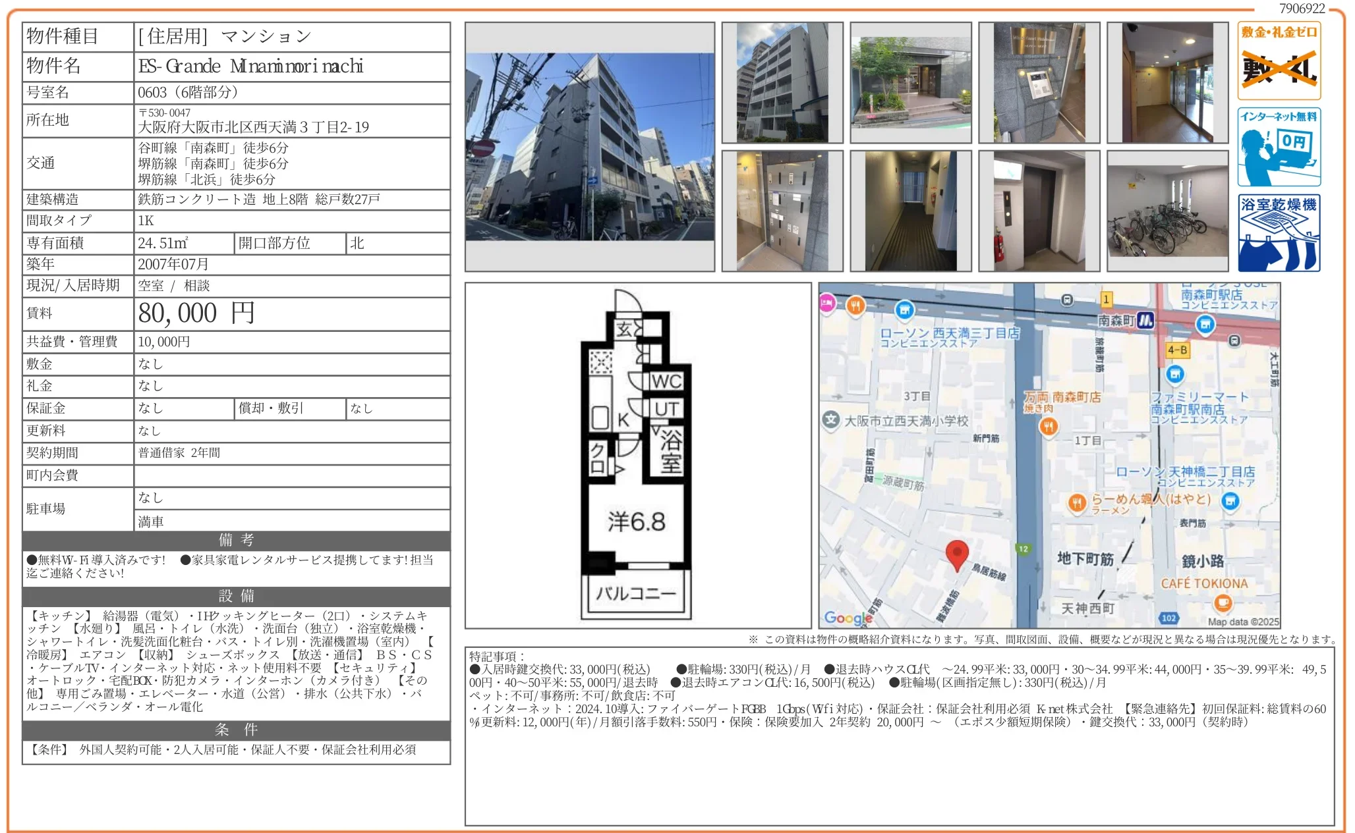Viewport: 1355px width, 833px height.
Task: Click the Google logo on the map
Action: (x=848, y=618)
